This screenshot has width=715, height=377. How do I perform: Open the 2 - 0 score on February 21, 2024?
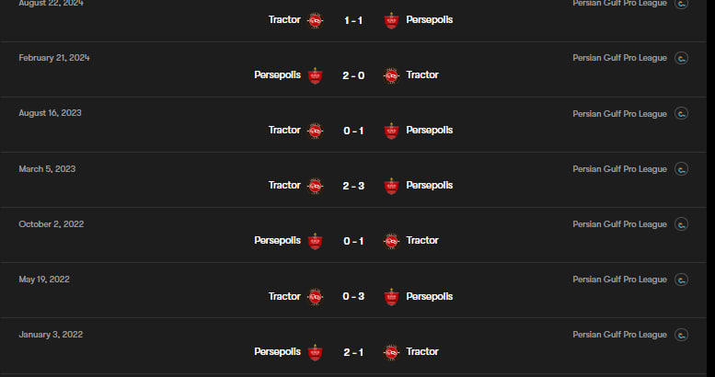point(353,75)
